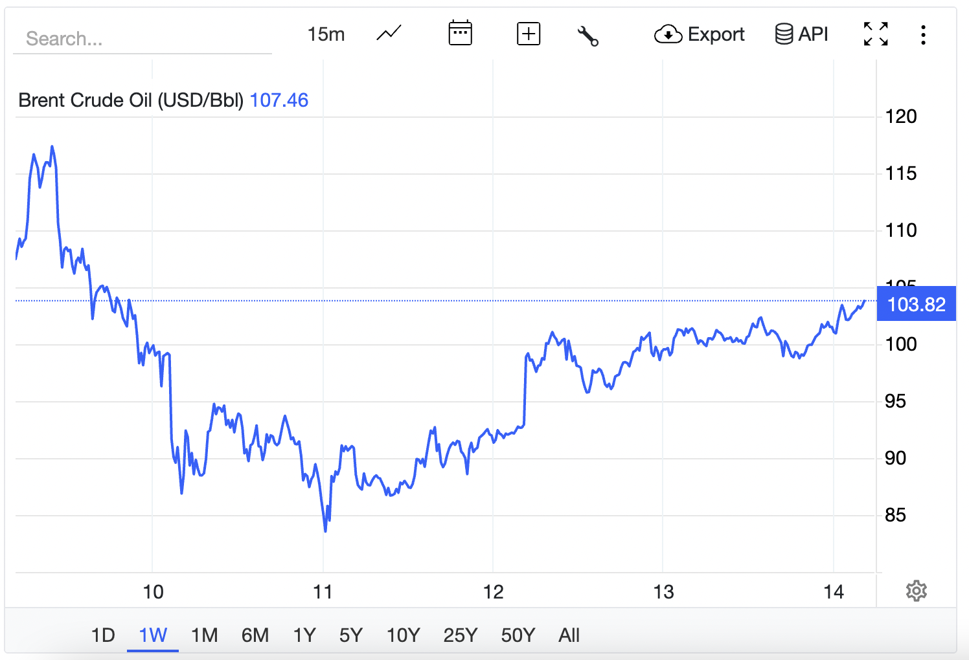The width and height of the screenshot is (969, 660).
Task: Choose the All time range option
Action: click(569, 635)
